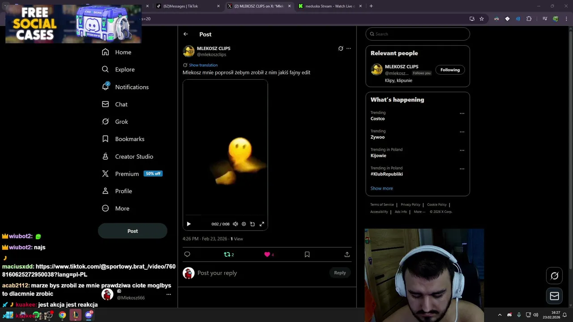The image size is (573, 322).
Task: Click the video progress bar
Action: 225,215
